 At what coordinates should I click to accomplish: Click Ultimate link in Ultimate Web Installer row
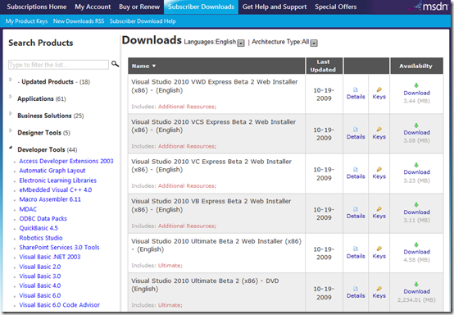pyautogui.click(x=170, y=266)
